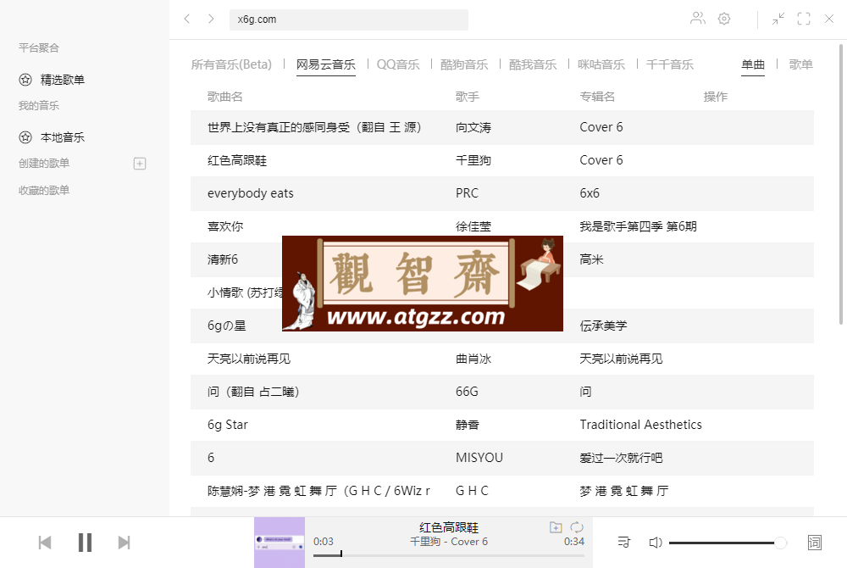This screenshot has width=847, height=568.
Task: Click the 收藏的歌单 section label
Action: (x=44, y=190)
